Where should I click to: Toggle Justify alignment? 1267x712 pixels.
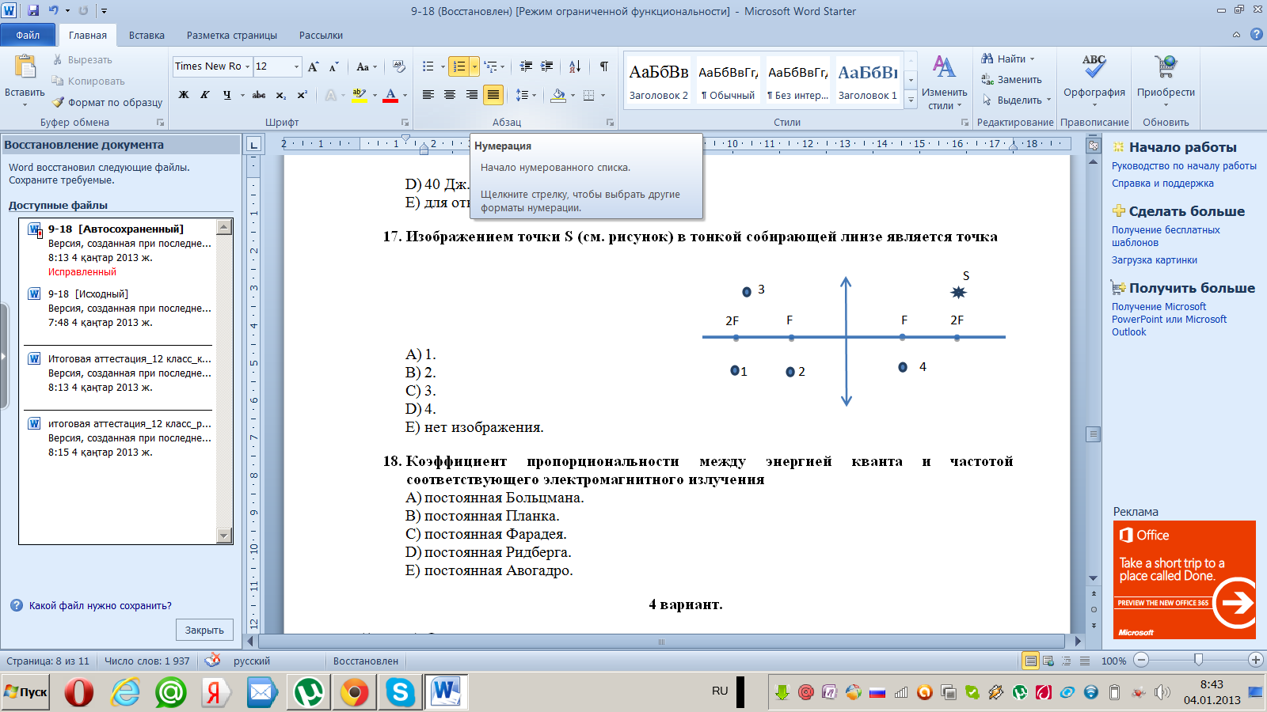pyautogui.click(x=493, y=95)
